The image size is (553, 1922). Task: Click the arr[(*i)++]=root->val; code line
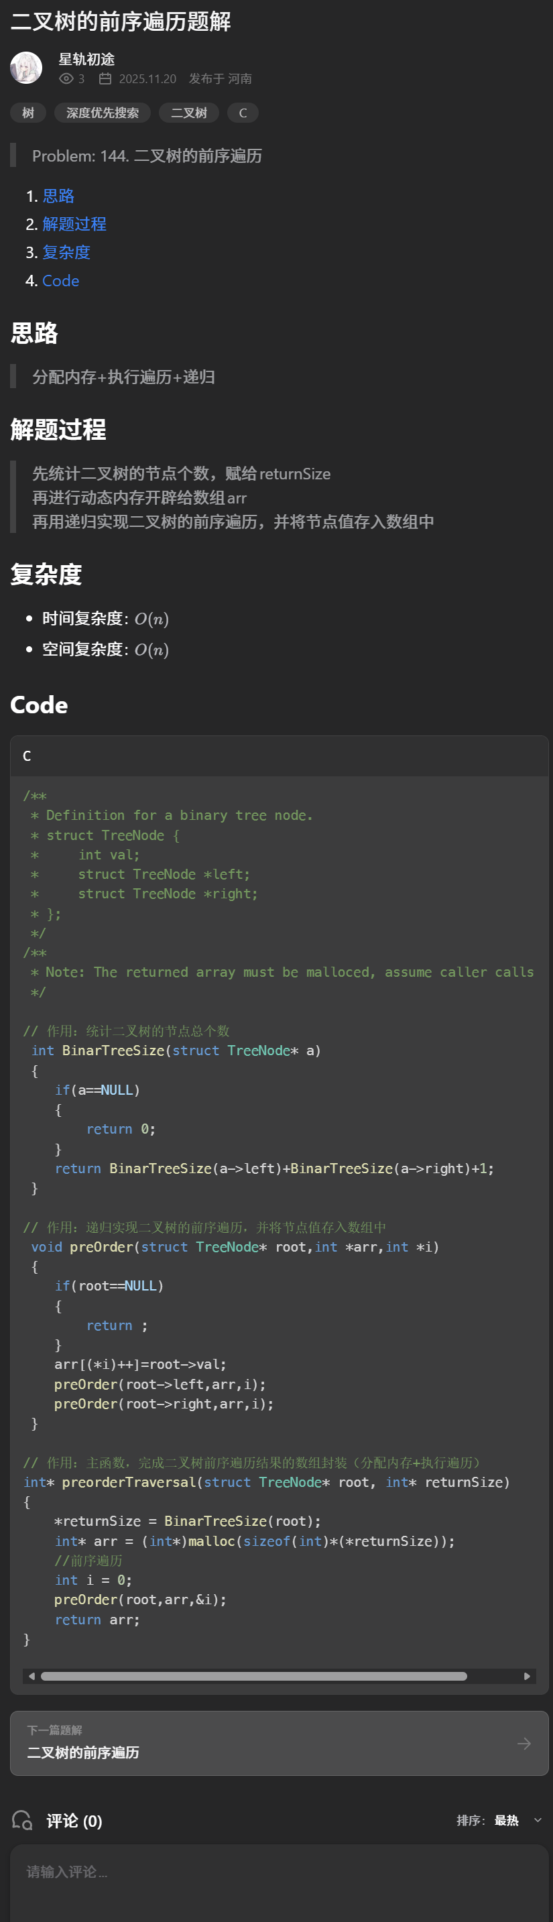(x=140, y=1364)
